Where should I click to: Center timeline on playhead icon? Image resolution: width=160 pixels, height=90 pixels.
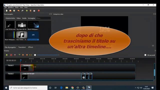point(30,55)
